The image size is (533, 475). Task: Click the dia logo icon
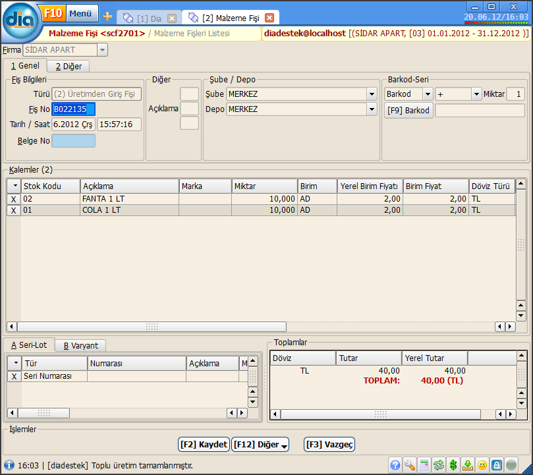[20, 21]
